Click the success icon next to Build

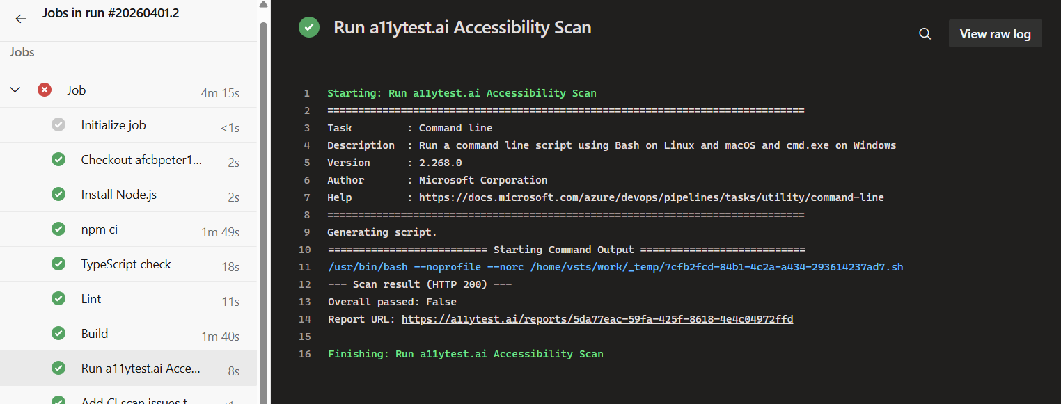58,334
